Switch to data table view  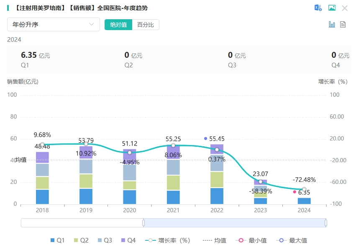coord(343,25)
